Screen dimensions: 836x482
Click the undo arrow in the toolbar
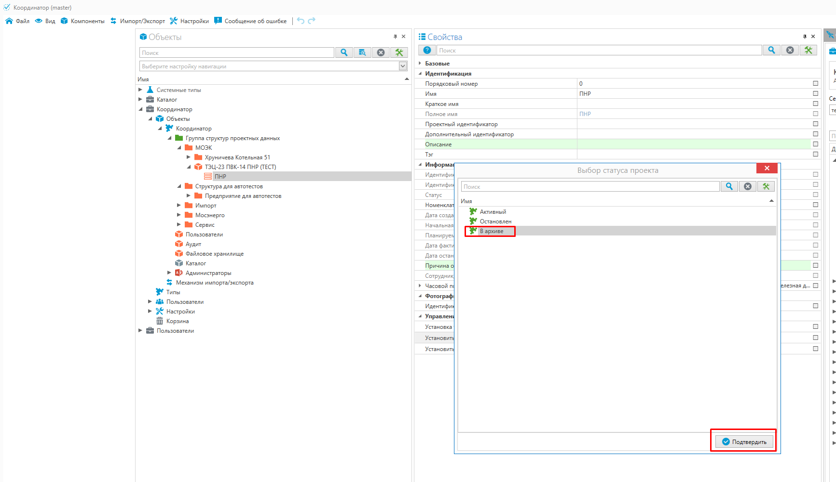[x=301, y=21]
